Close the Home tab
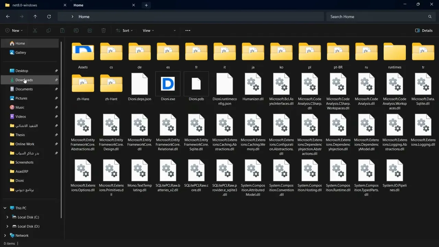This screenshot has height=247, width=439. [133, 5]
